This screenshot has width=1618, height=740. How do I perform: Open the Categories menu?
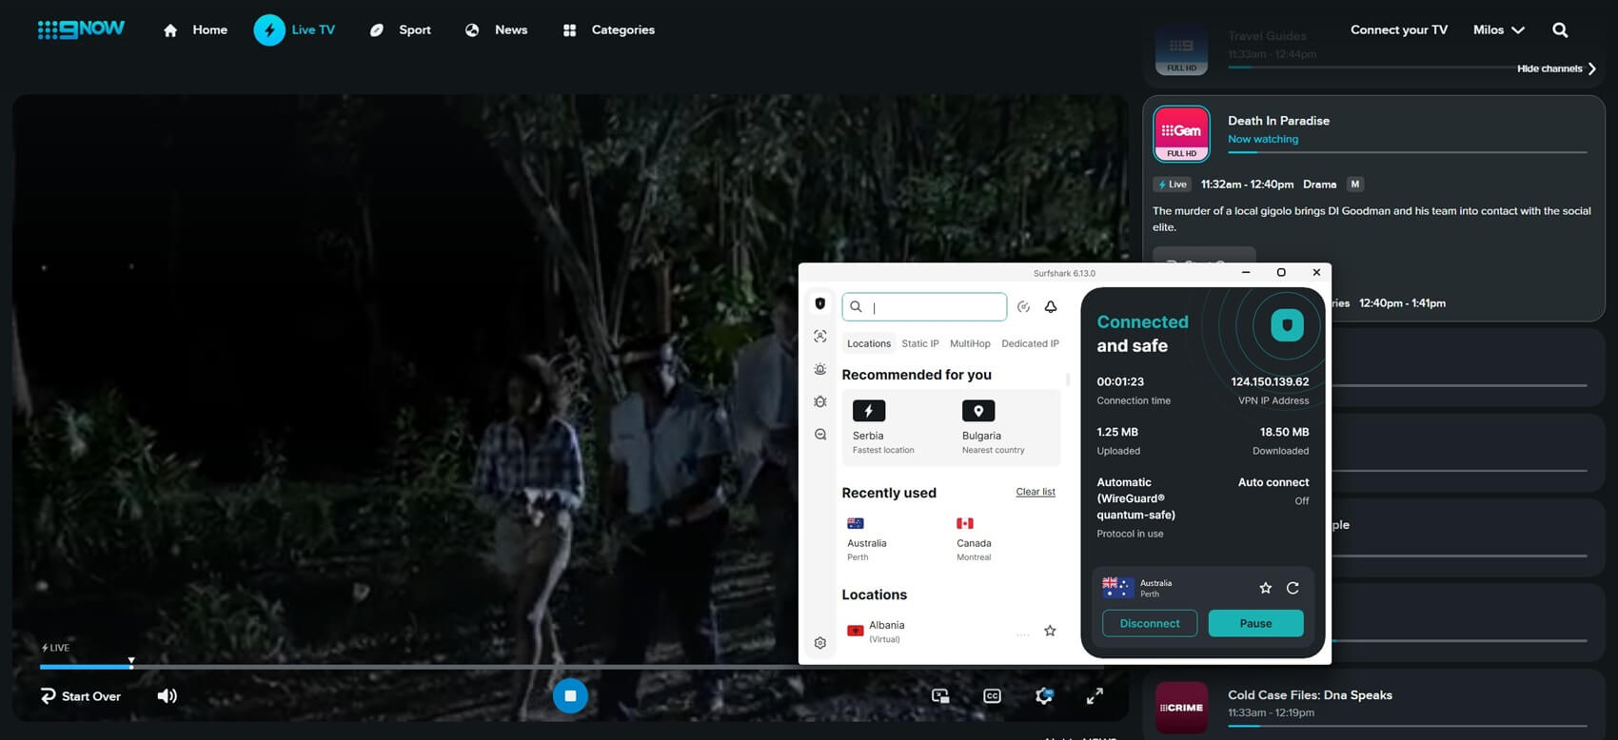point(609,29)
